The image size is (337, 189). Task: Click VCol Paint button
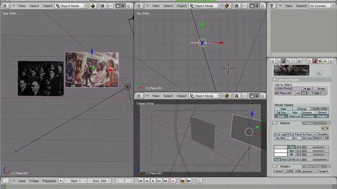295,134
